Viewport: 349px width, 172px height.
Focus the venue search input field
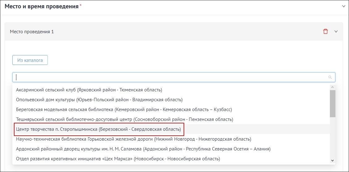click(170, 77)
